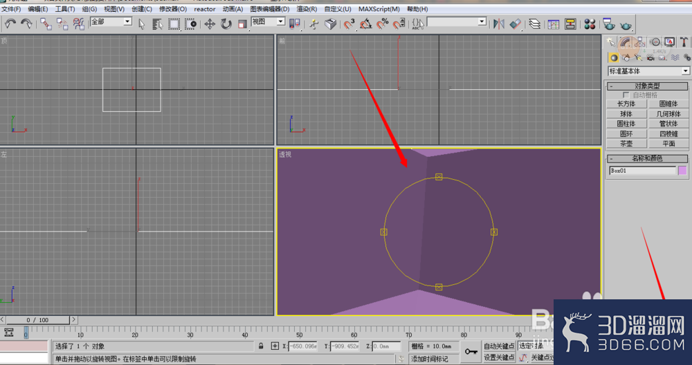The height and width of the screenshot is (365, 692).
Task: Select the Mirror tool icon
Action: [x=499, y=24]
